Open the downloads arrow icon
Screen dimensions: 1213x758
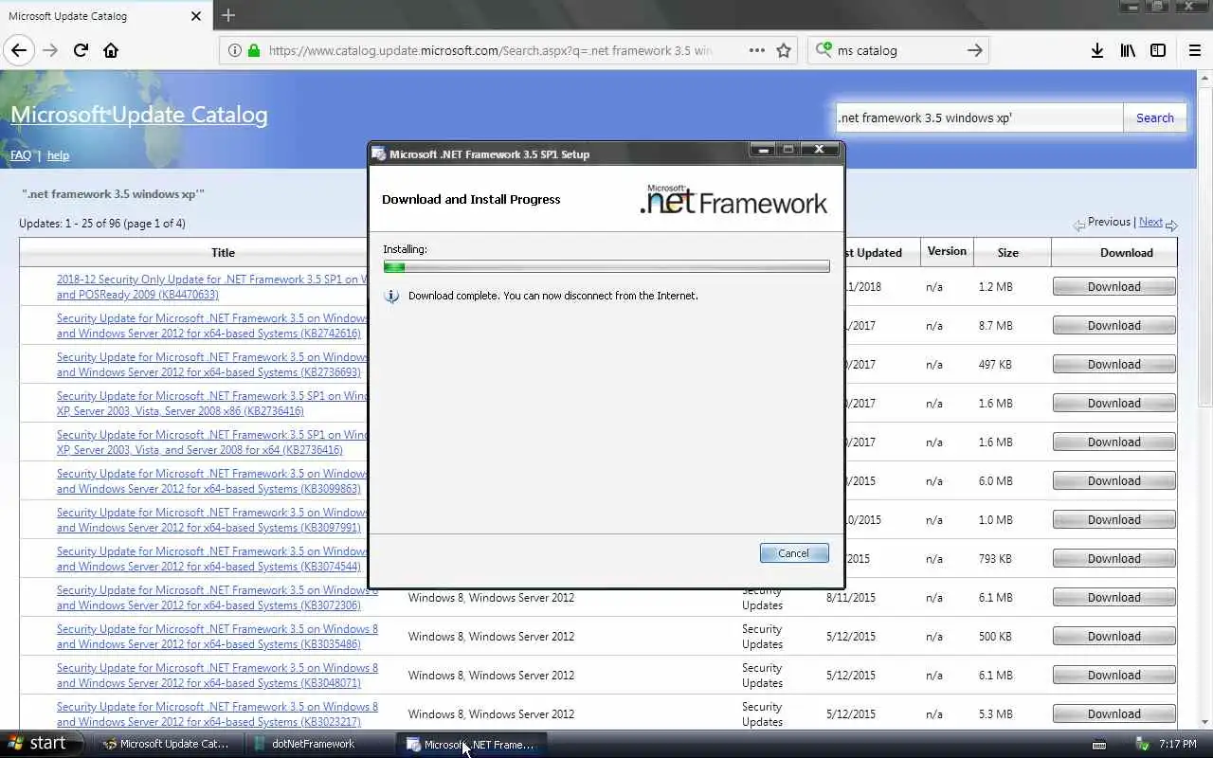point(1096,50)
